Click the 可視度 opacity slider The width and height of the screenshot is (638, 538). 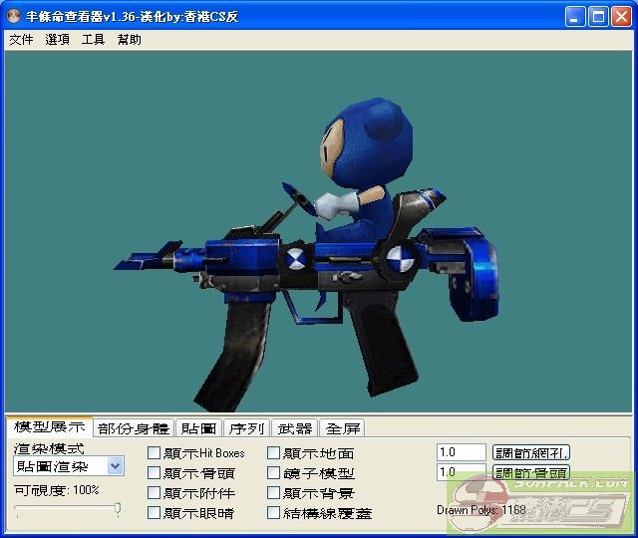pyautogui.click(x=68, y=509)
